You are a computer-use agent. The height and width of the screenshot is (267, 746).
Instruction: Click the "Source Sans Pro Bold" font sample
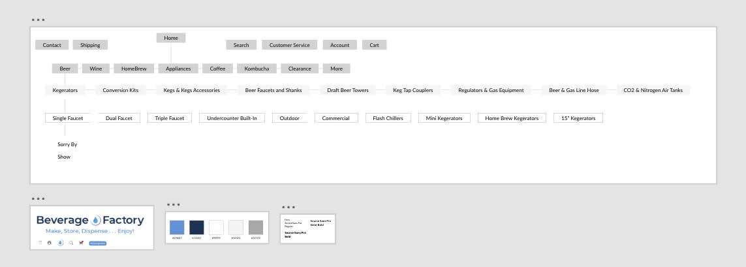pos(295,234)
